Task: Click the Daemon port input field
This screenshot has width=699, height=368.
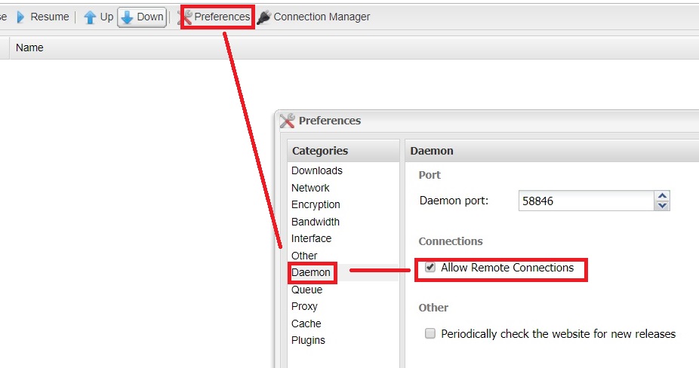Action: [586, 201]
